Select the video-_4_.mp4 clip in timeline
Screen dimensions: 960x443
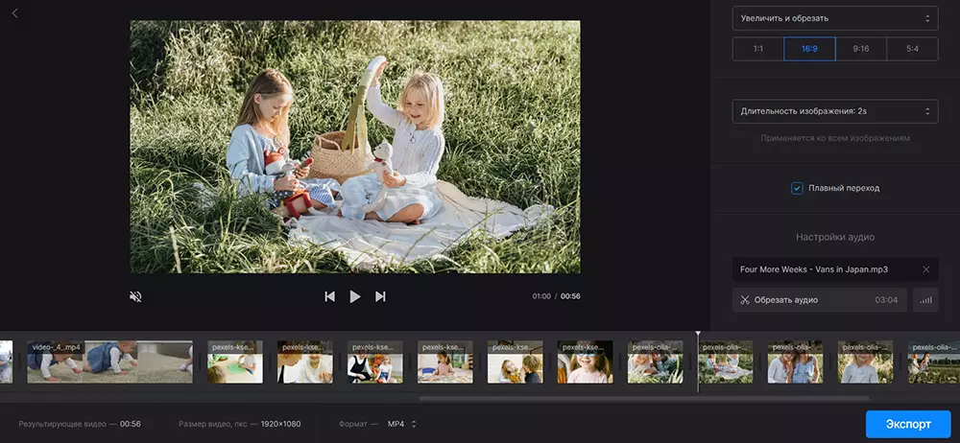point(108,362)
